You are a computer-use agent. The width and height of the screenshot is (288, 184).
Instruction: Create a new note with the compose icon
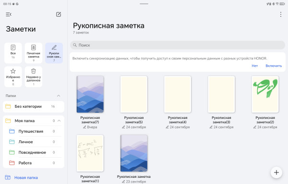[x=59, y=14]
